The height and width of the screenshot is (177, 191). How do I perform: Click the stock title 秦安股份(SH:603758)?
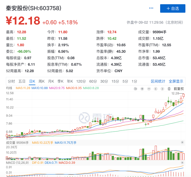tap(34, 8)
